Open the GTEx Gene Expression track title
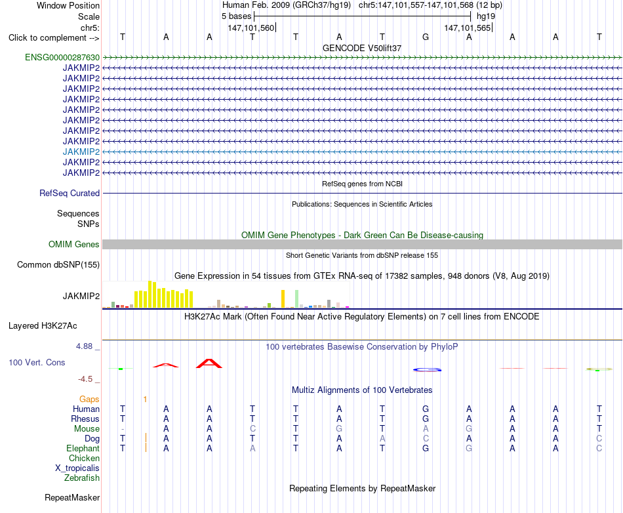Screen dimensions: 623x513 [362, 276]
